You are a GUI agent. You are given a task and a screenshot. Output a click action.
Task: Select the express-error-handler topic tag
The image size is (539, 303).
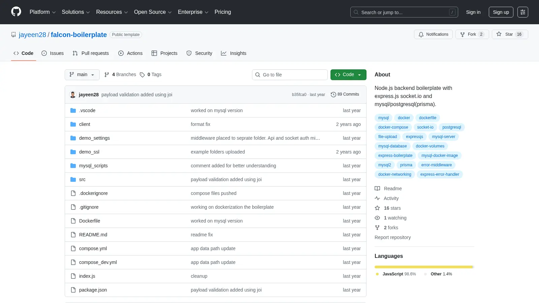pyautogui.click(x=440, y=174)
